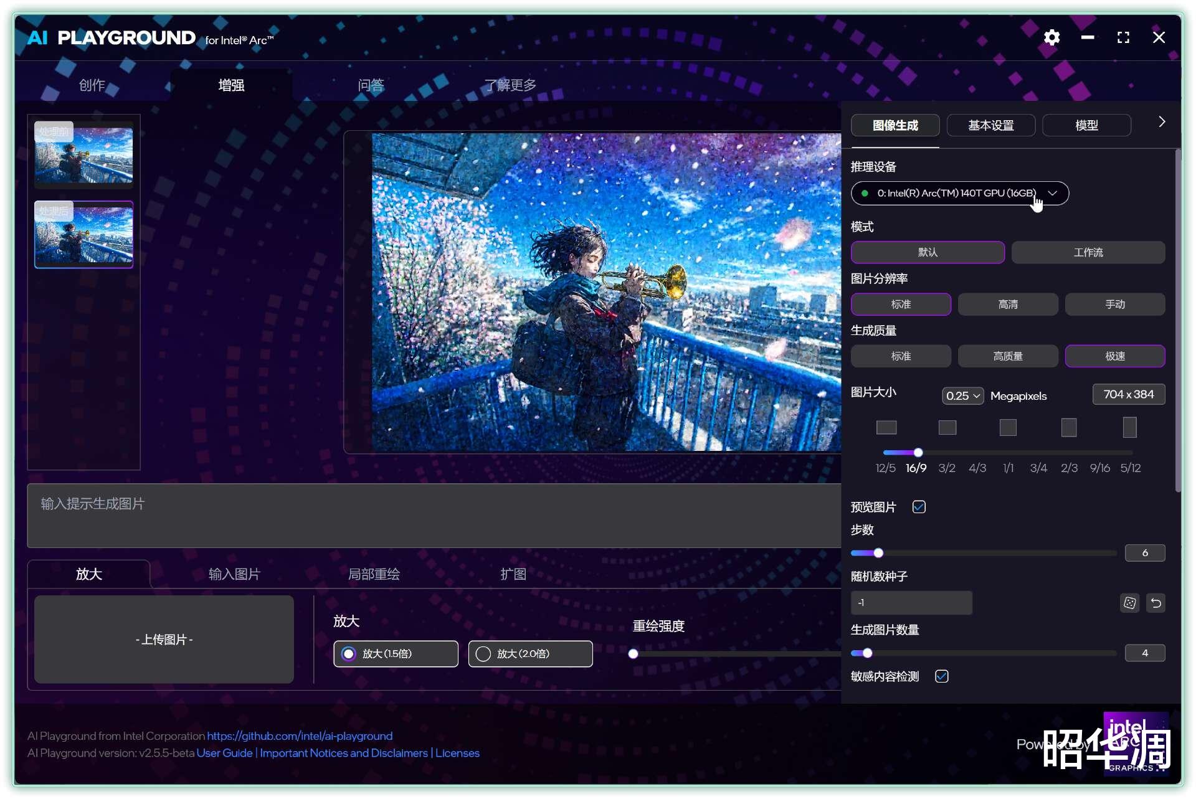1196x799 pixels.
Task: Select the widest 12/5 aspect ratio icon
Action: (886, 427)
